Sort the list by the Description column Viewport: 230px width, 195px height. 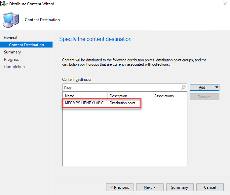pos(130,96)
